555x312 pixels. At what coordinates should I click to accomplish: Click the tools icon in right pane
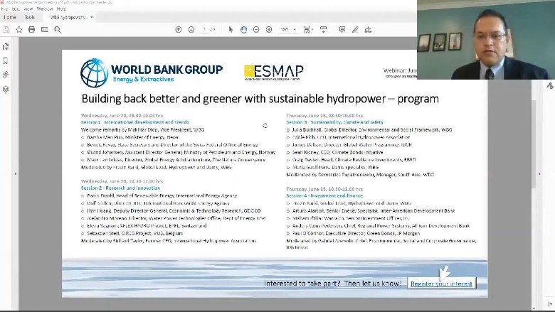pyautogui.click(x=550, y=85)
